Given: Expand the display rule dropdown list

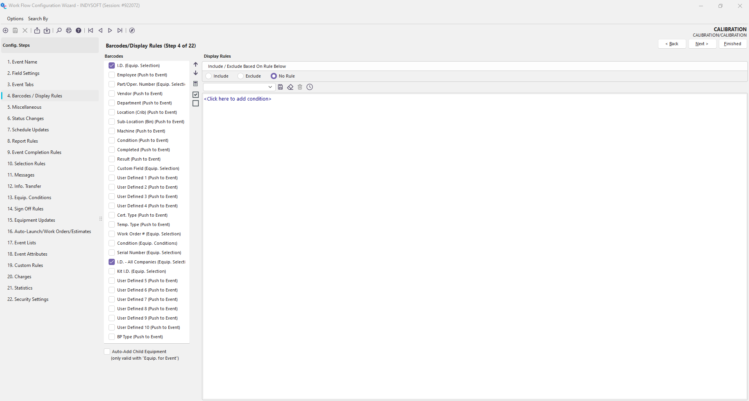Looking at the screenshot, I should [x=270, y=87].
